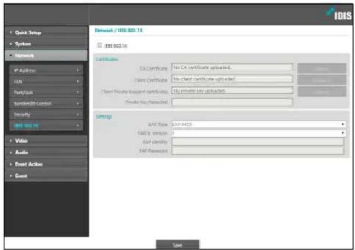The width and height of the screenshot is (355, 250).
Task: Expand the Video menu section
Action: point(46,141)
